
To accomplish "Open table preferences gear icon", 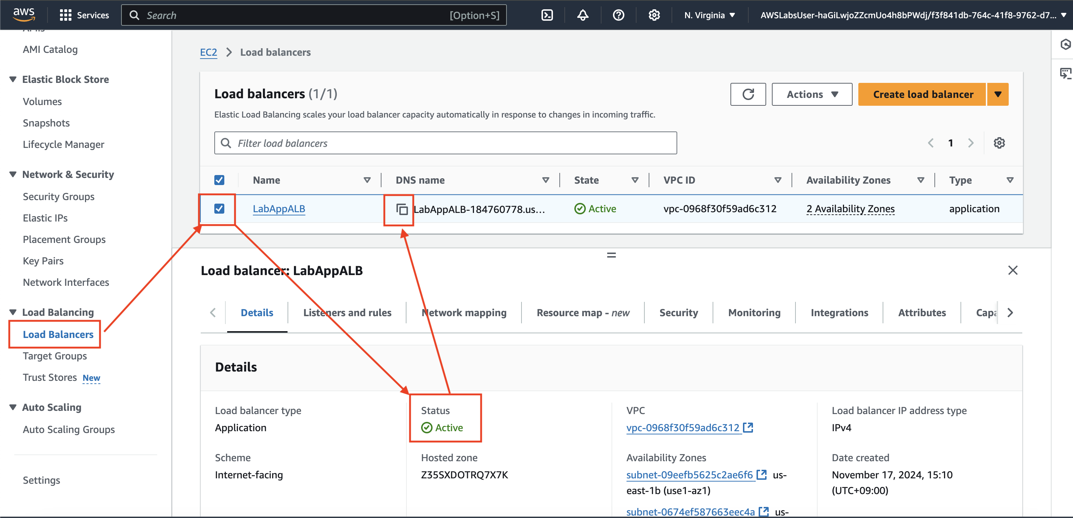I will (999, 143).
